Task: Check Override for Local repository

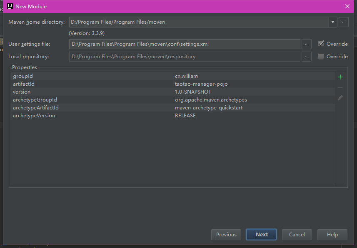Action: click(x=321, y=56)
